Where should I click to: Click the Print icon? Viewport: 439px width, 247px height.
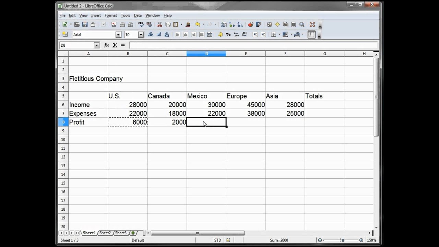(x=122, y=25)
